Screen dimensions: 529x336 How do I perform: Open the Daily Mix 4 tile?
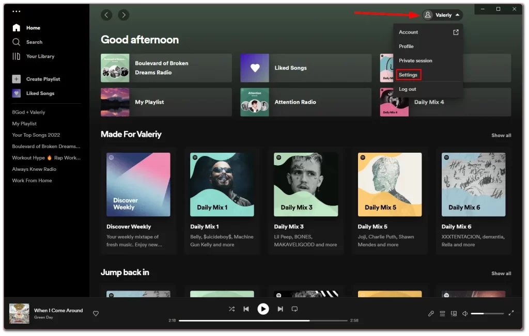tap(446, 102)
